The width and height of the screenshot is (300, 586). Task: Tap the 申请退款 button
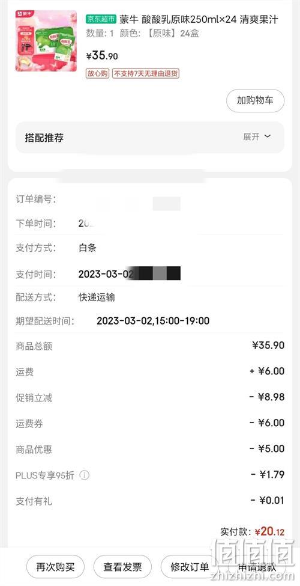pos(257,567)
